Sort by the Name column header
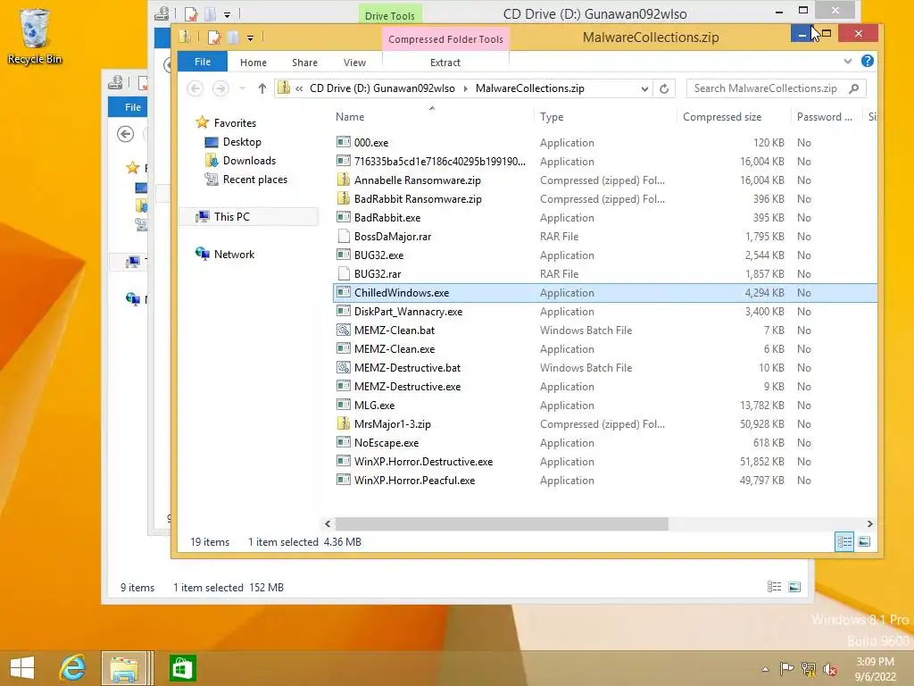This screenshot has width=914, height=686. tap(350, 117)
